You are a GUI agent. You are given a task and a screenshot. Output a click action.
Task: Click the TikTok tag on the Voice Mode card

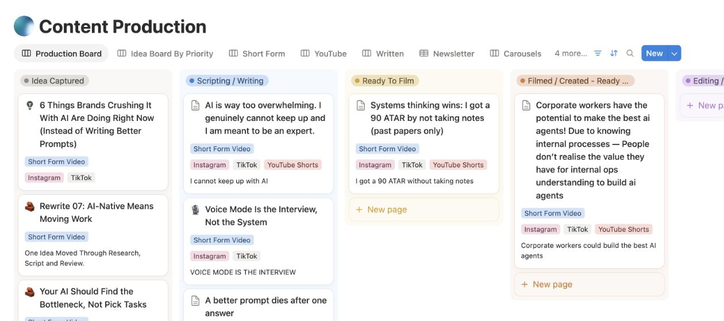[x=247, y=256]
